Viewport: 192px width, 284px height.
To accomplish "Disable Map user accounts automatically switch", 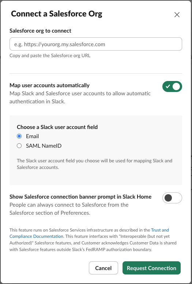I will click(x=172, y=86).
